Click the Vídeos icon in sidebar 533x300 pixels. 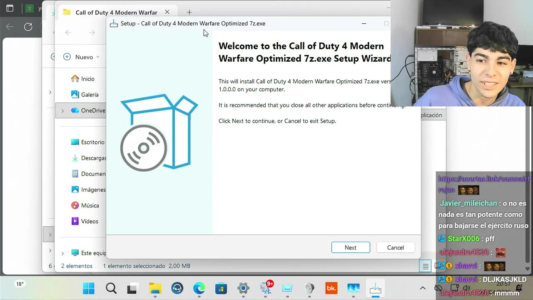tap(75, 221)
